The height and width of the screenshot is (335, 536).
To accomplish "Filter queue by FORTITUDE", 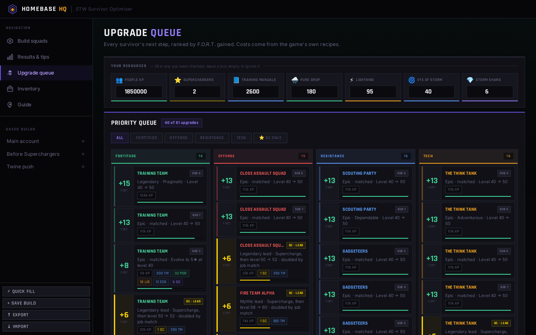I will [147, 138].
